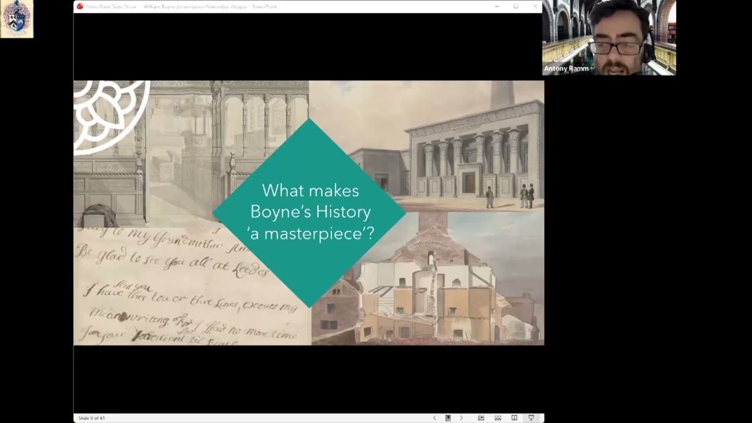Minimize the PowerPoint Slide Show window
Image resolution: width=752 pixels, height=423 pixels.
[497, 6]
